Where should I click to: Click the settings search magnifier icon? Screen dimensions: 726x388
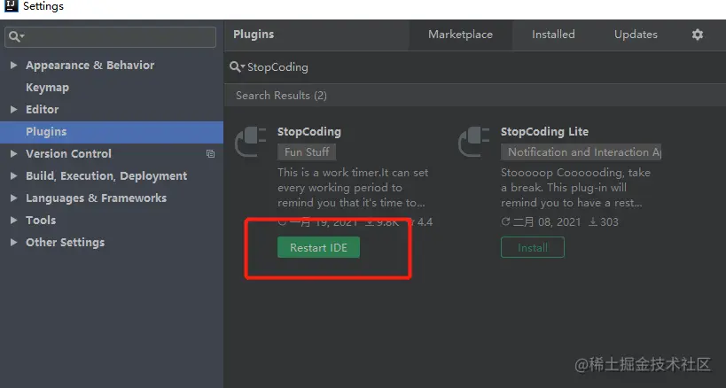(16, 36)
